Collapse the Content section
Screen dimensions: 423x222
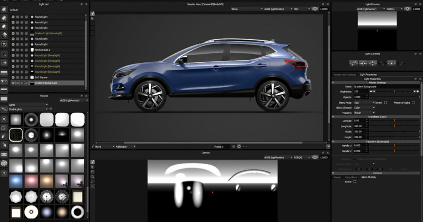pyautogui.click(x=333, y=173)
